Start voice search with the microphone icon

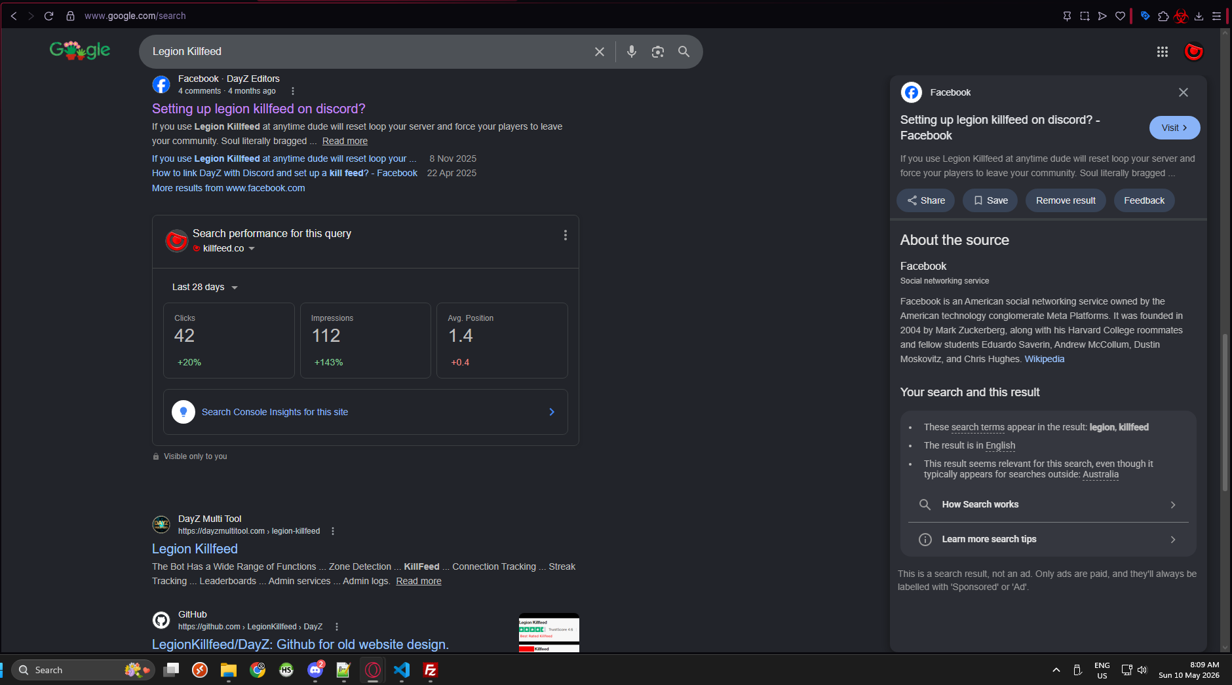tap(631, 52)
